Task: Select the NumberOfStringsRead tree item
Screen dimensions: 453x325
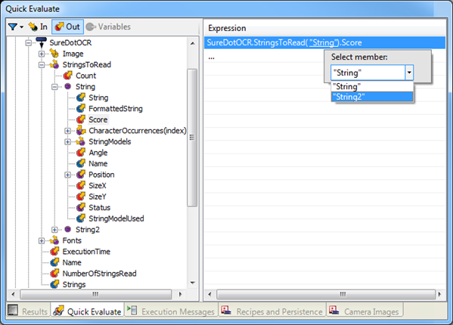Action: pos(99,274)
